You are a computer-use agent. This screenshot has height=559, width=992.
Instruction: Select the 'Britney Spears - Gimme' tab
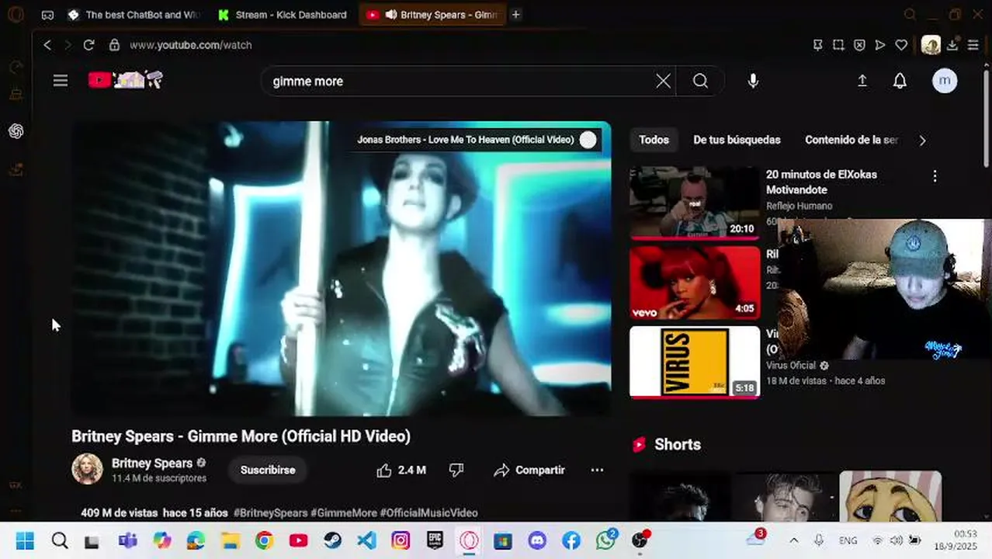click(431, 15)
